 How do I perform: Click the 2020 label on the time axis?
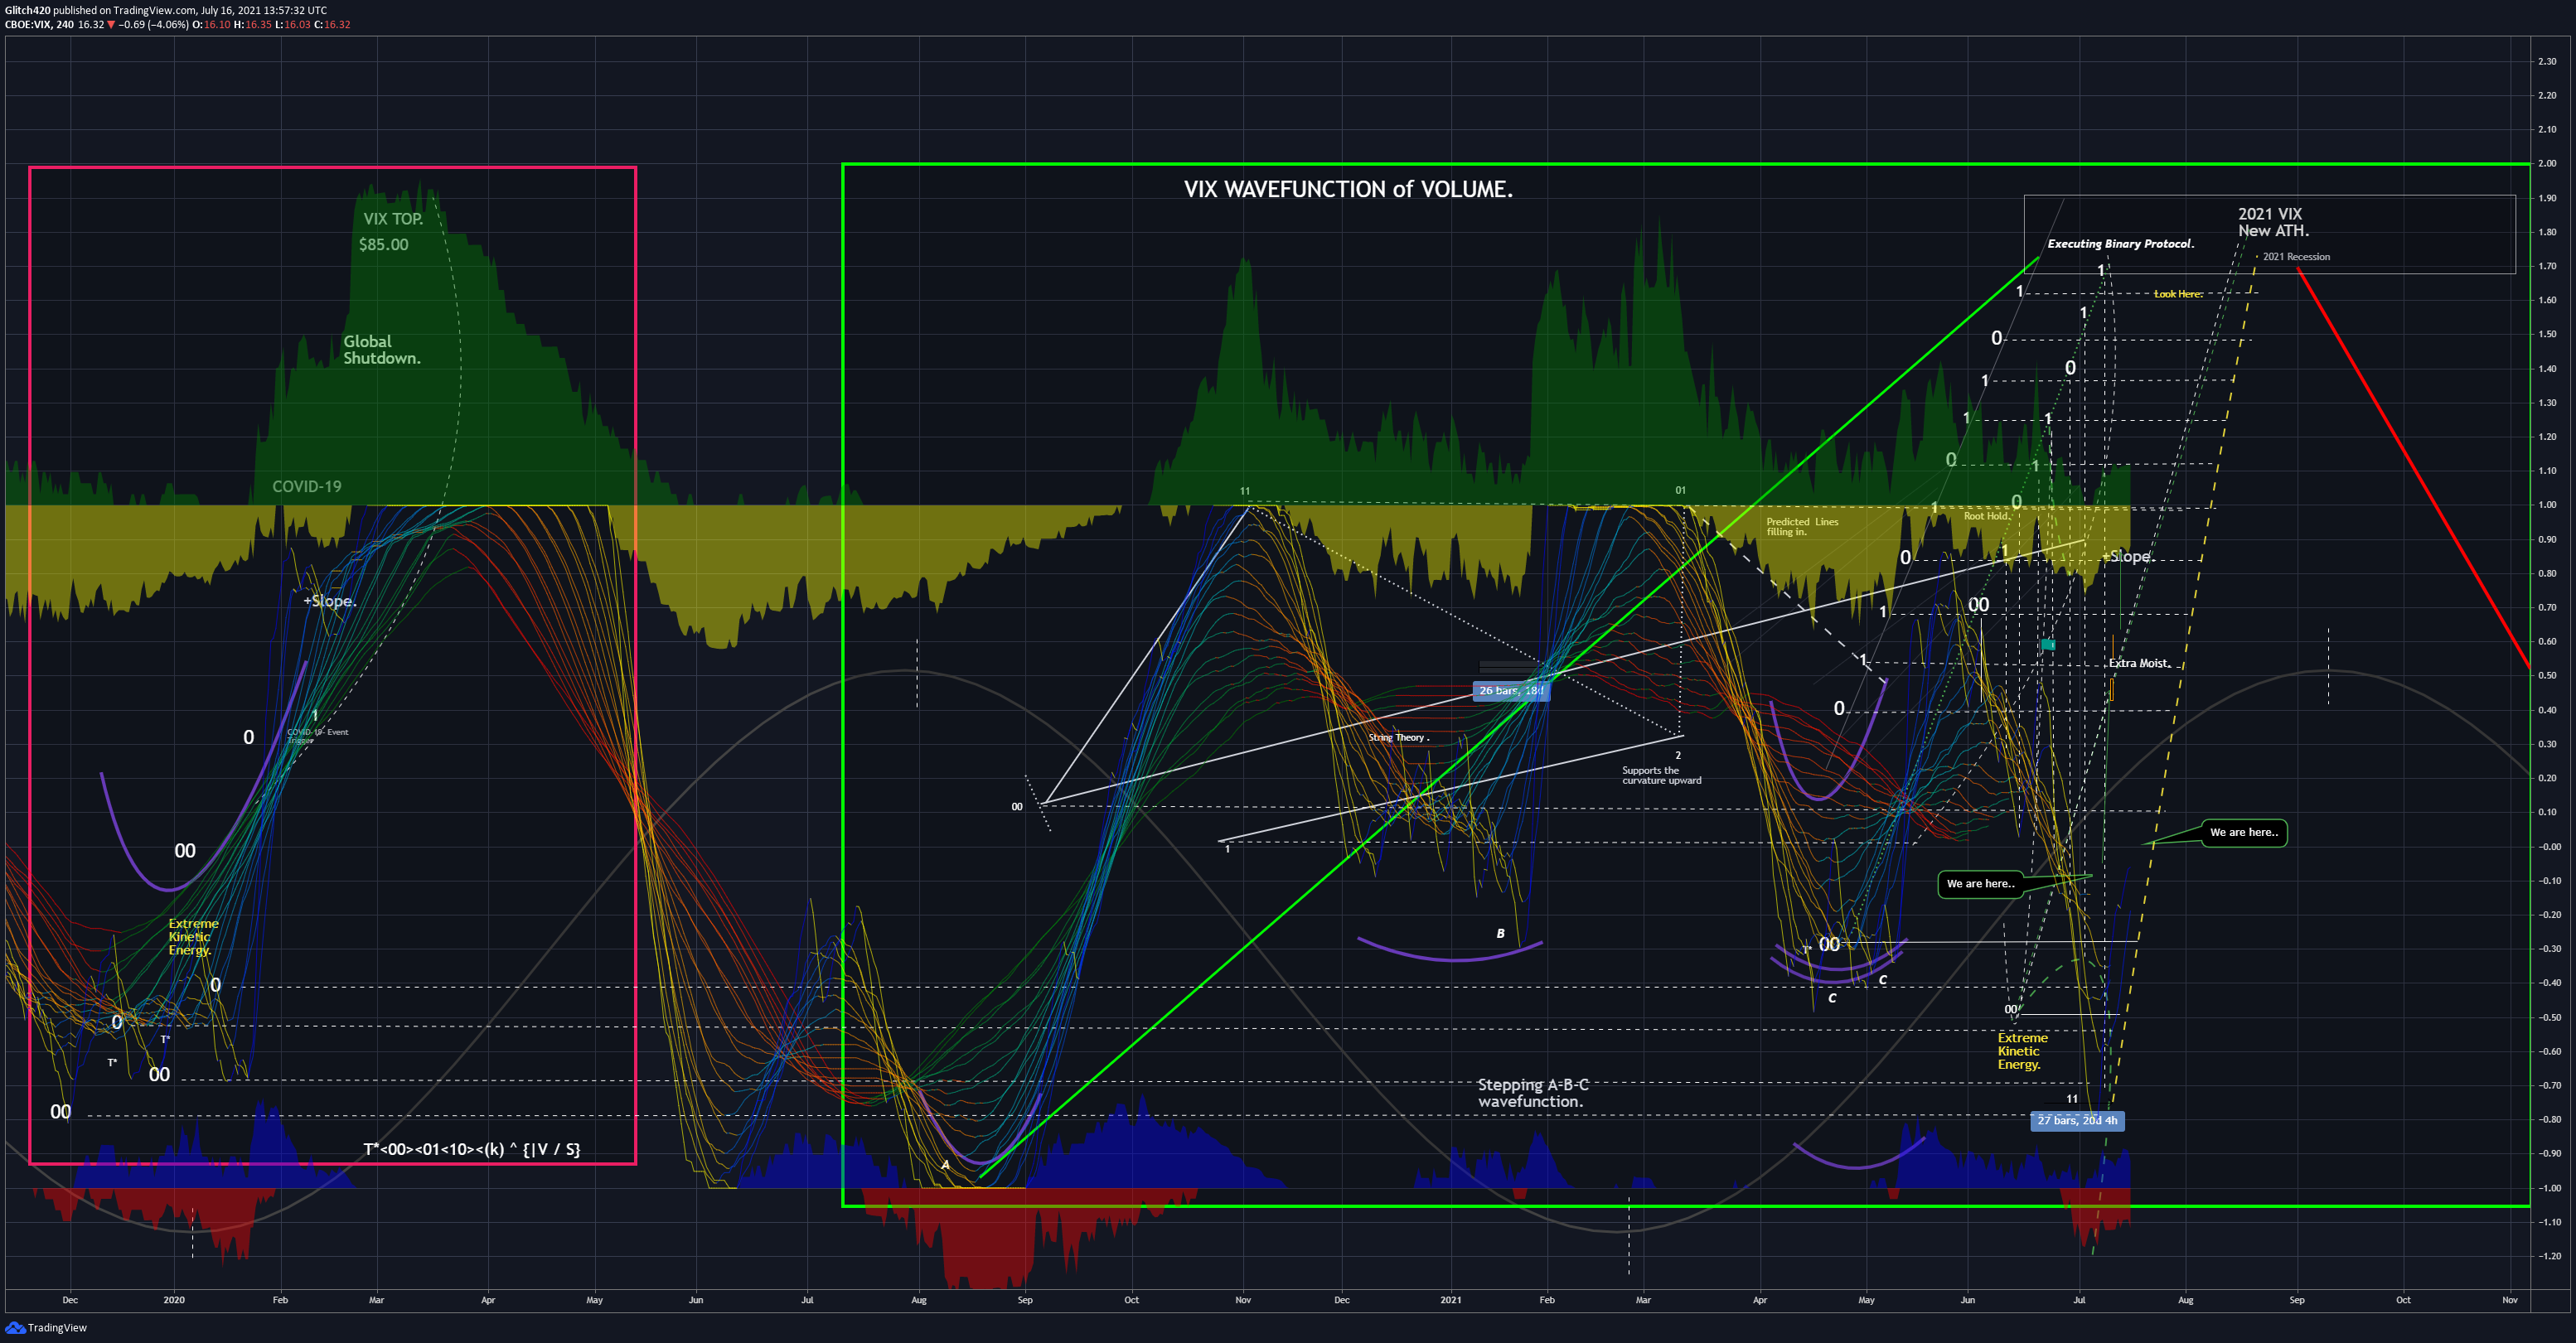pos(174,1300)
